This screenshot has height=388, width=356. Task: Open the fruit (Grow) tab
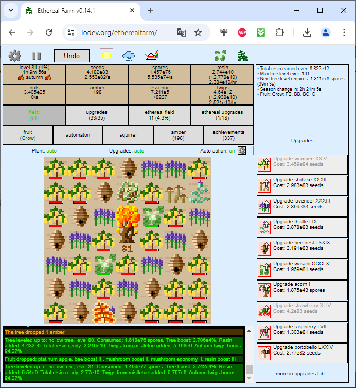click(28, 135)
